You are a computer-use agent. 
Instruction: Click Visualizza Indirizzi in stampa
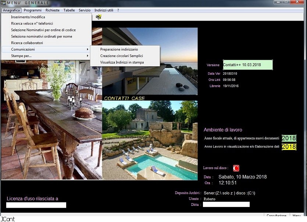point(122,62)
